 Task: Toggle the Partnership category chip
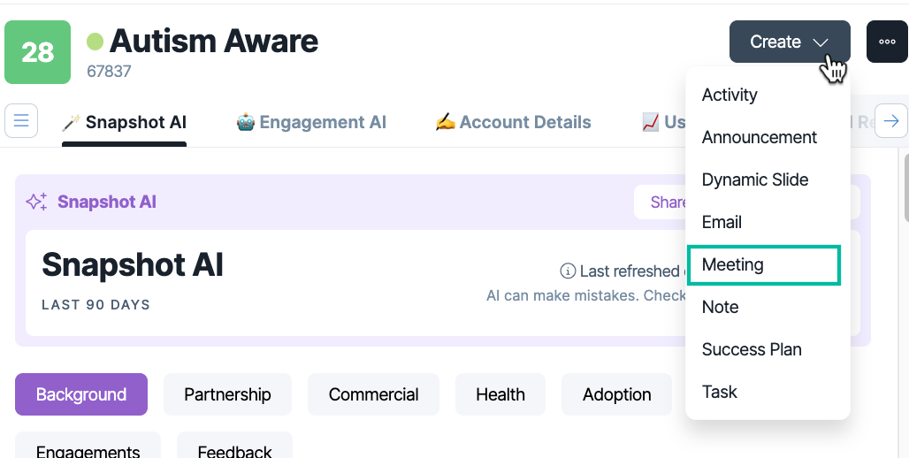coord(227,394)
